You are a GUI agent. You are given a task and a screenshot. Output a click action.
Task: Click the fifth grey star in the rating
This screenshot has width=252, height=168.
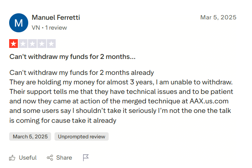pos(51,44)
